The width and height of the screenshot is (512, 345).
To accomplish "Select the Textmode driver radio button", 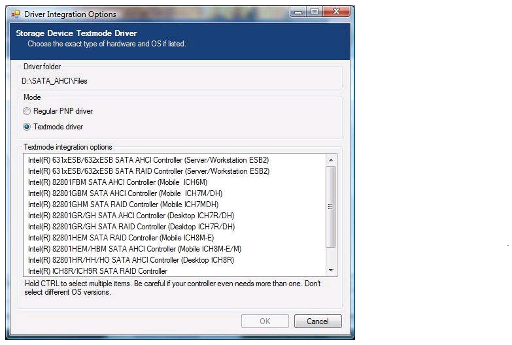I will point(27,127).
